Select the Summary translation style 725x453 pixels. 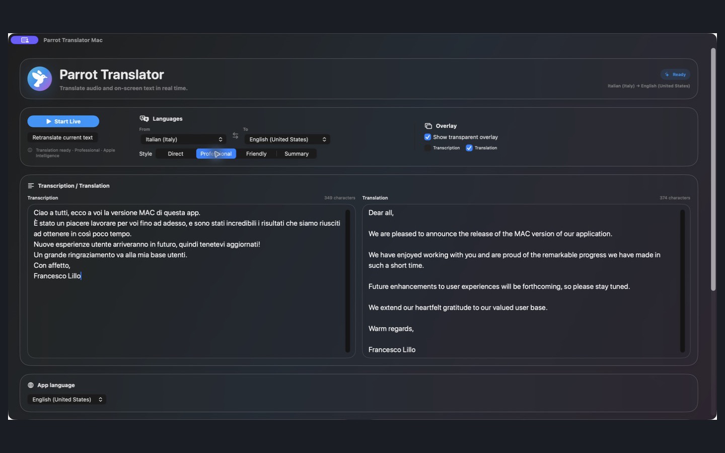tap(297, 154)
